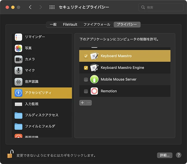Uncheck the Keyboard Maestro checkbox

coord(86,56)
